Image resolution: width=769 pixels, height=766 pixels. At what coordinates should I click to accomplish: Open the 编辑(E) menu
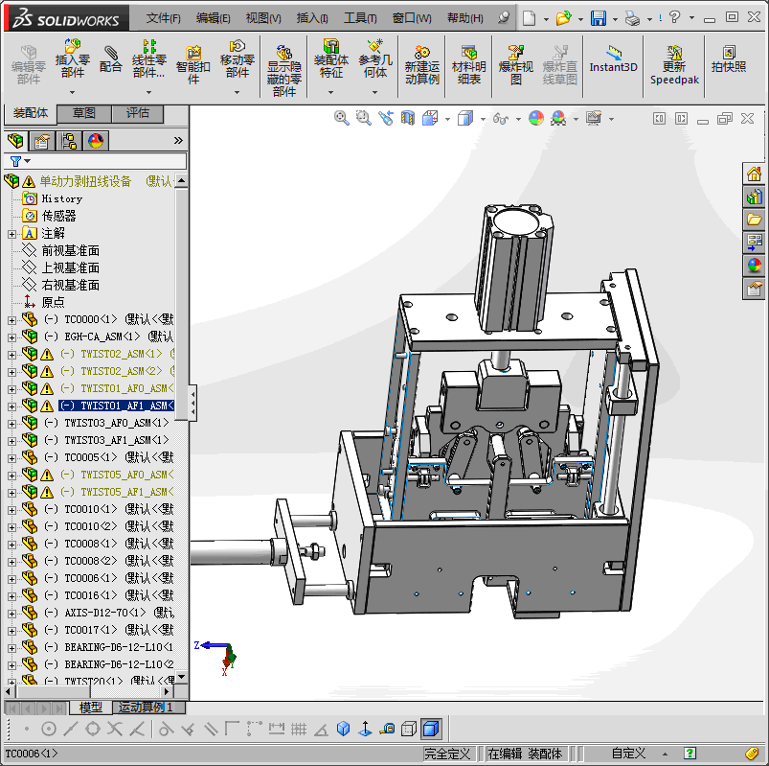tap(214, 18)
